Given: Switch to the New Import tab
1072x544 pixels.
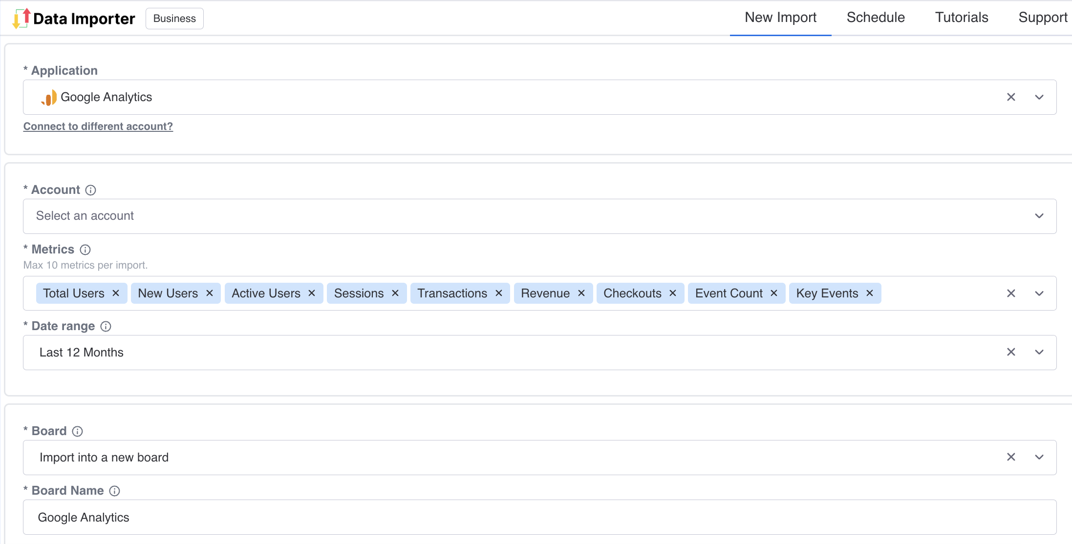Looking at the screenshot, I should (x=780, y=18).
